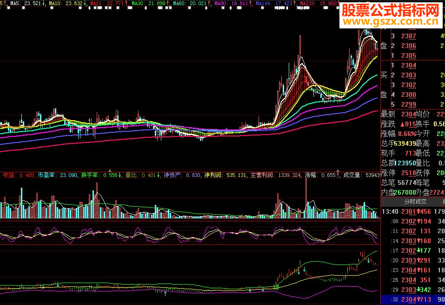Screen dimensions: 445x305
Task: Select the 13:40 trade record row
Action: (412, 212)
